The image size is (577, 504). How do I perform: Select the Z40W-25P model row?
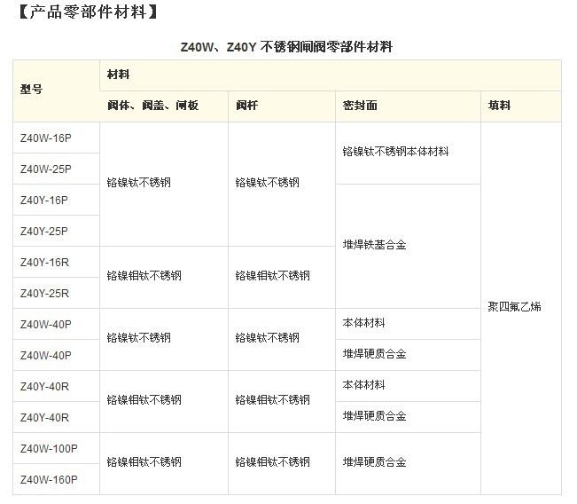tap(45, 169)
